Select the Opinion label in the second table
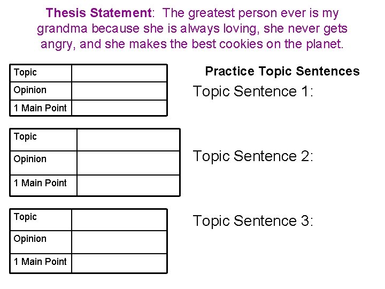 coord(30,159)
